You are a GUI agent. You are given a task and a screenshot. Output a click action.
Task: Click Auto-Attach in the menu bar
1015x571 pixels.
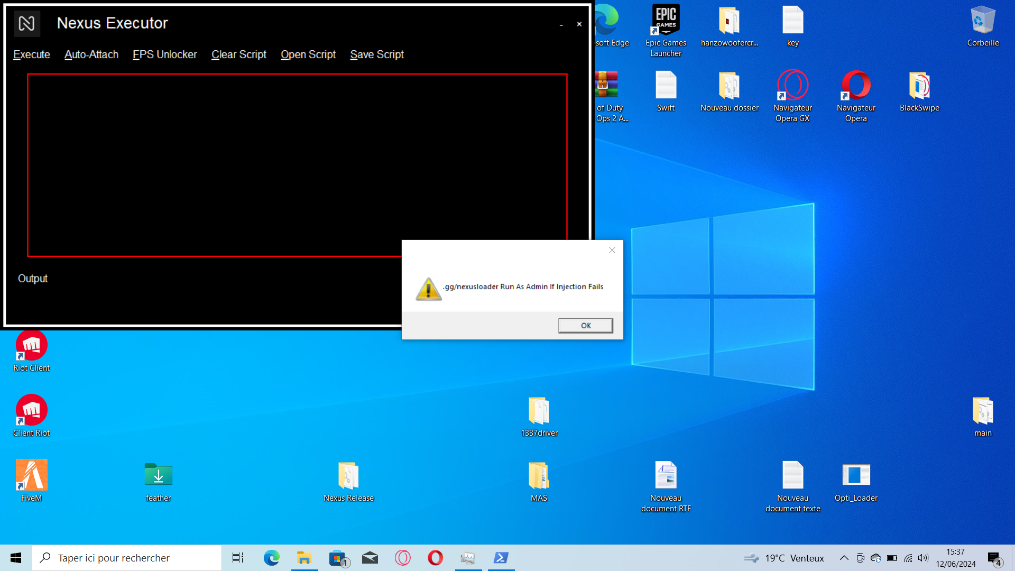(91, 54)
